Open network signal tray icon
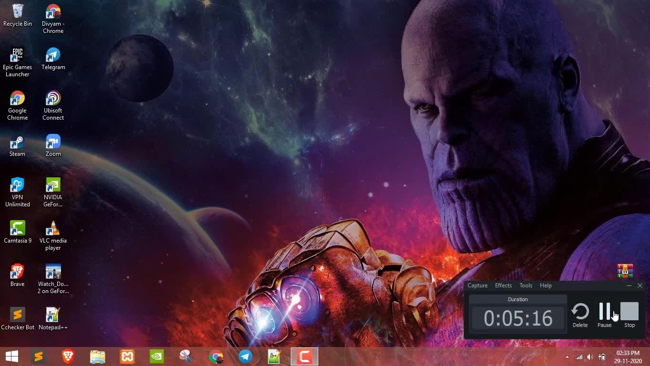Screen dimensions: 650x366 (x=579, y=357)
